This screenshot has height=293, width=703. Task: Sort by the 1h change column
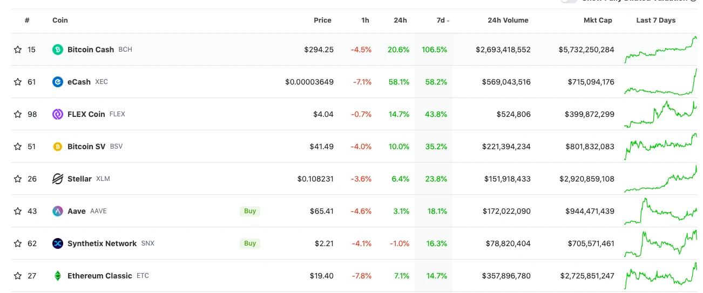(x=366, y=20)
